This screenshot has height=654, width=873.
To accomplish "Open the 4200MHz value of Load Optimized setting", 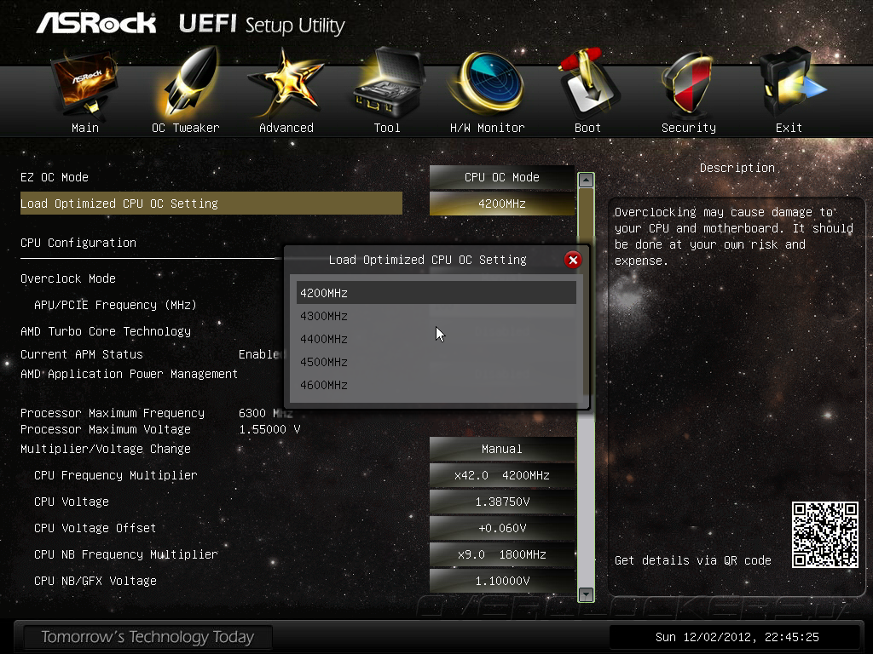I will coord(501,204).
